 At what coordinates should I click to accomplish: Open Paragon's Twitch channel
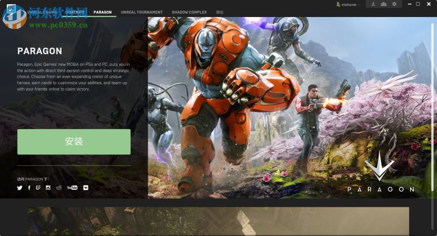click(38, 188)
